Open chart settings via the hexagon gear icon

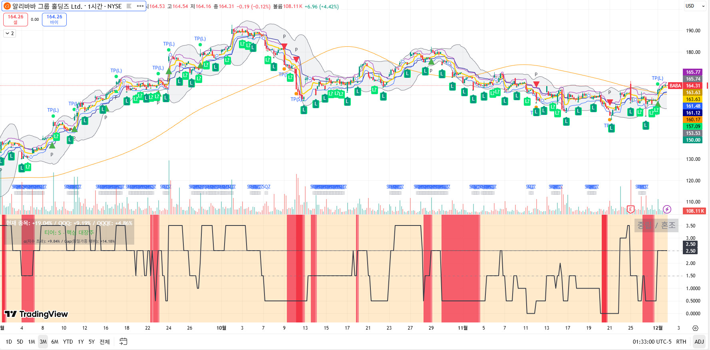coord(695,328)
